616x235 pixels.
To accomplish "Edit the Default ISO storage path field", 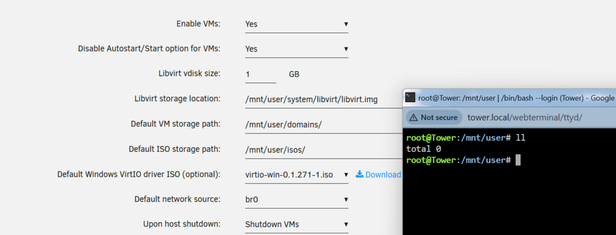I will tap(324, 150).
